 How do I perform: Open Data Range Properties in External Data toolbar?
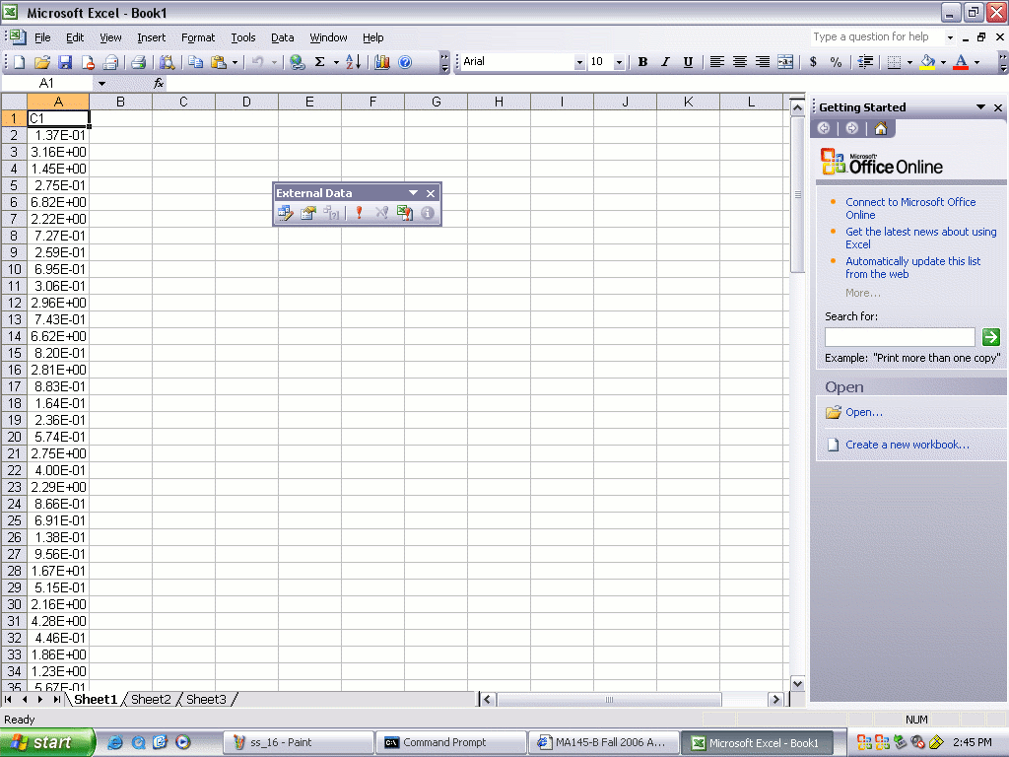pyautogui.click(x=307, y=213)
